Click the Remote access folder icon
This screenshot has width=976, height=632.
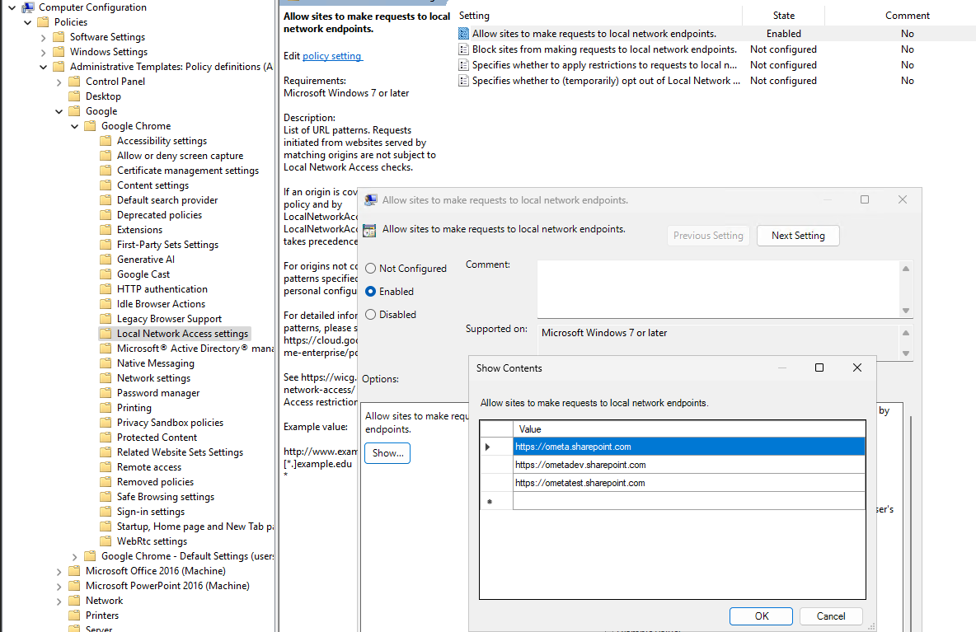pyautogui.click(x=106, y=467)
